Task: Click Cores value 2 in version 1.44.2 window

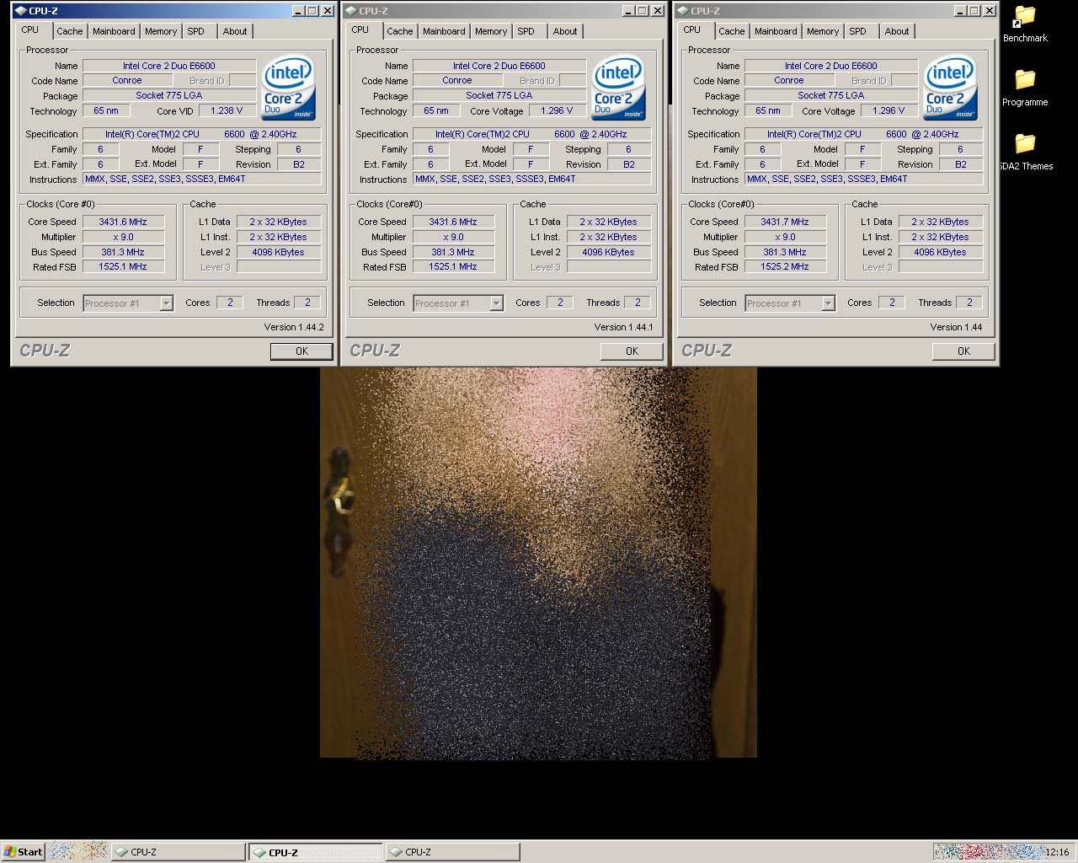Action: 230,303
